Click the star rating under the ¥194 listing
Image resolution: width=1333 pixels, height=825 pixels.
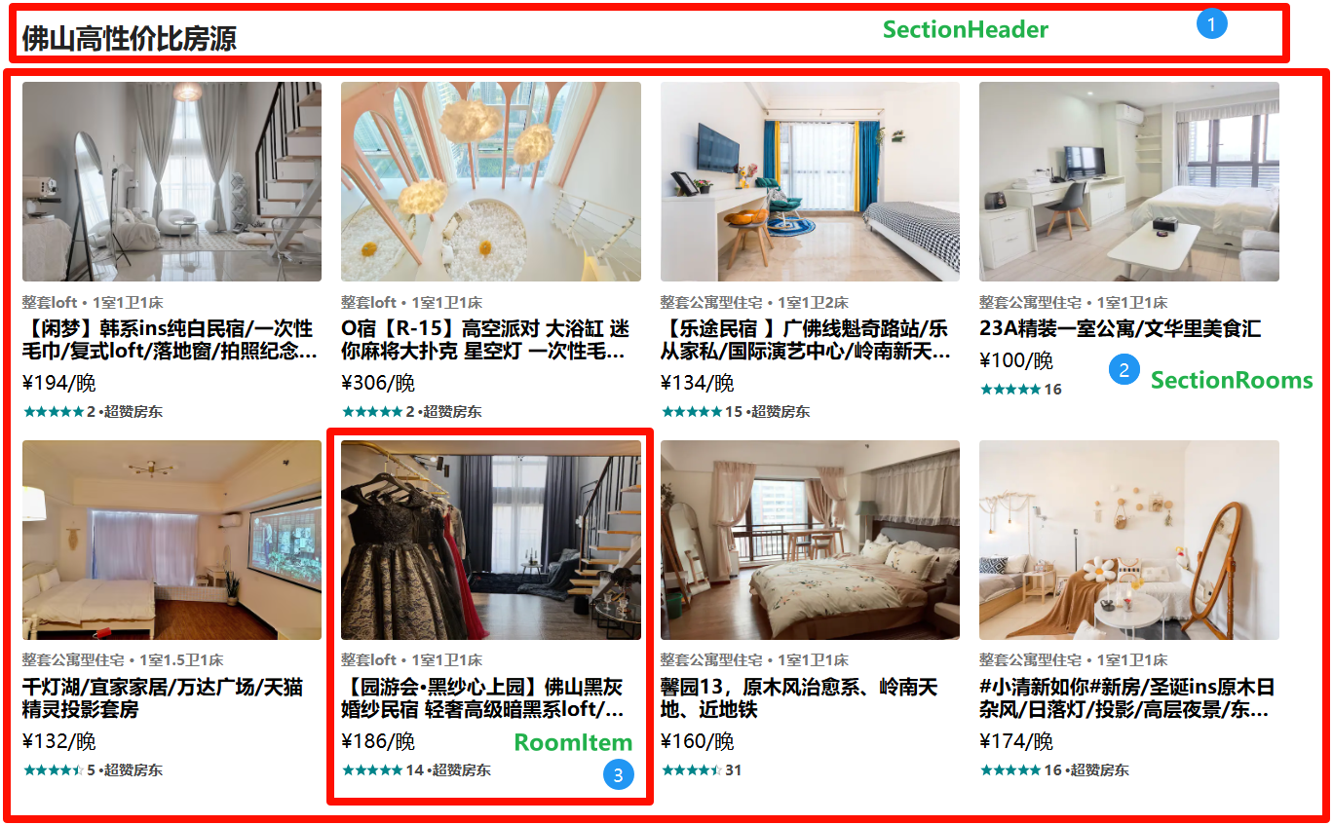click(54, 412)
